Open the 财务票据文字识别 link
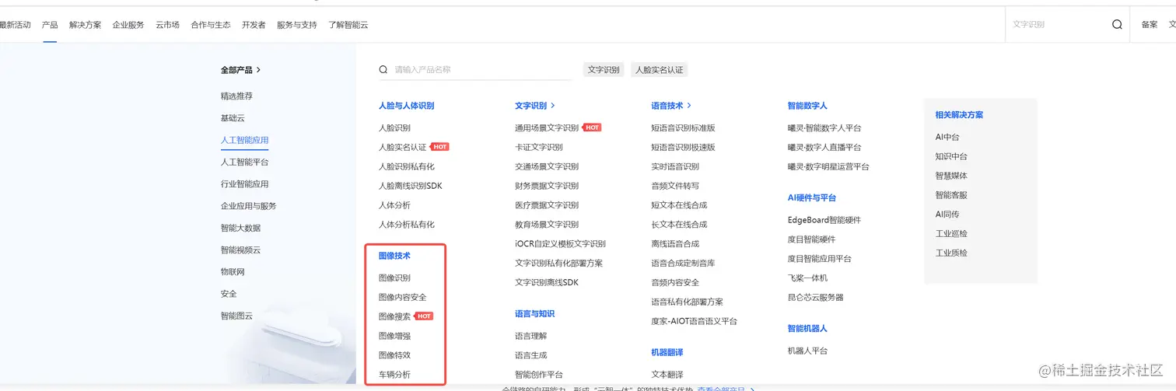 tap(547, 186)
